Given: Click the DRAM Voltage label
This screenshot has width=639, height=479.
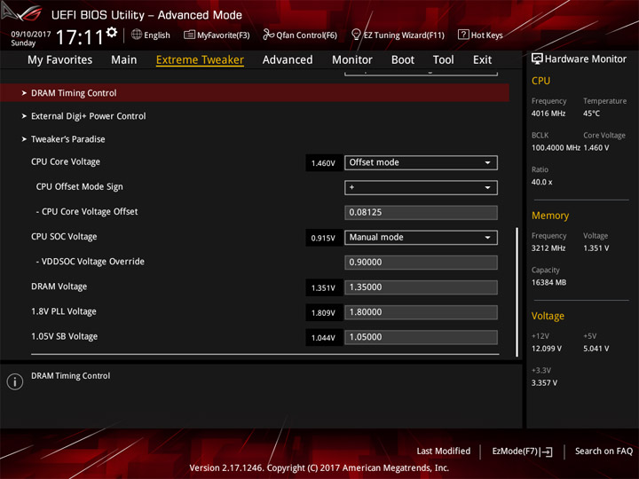Looking at the screenshot, I should (x=59, y=287).
